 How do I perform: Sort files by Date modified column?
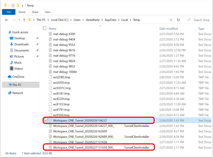pos(168,29)
